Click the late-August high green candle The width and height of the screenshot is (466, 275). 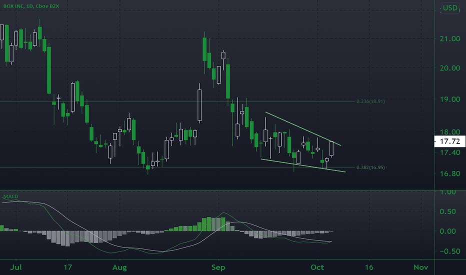coord(204,49)
